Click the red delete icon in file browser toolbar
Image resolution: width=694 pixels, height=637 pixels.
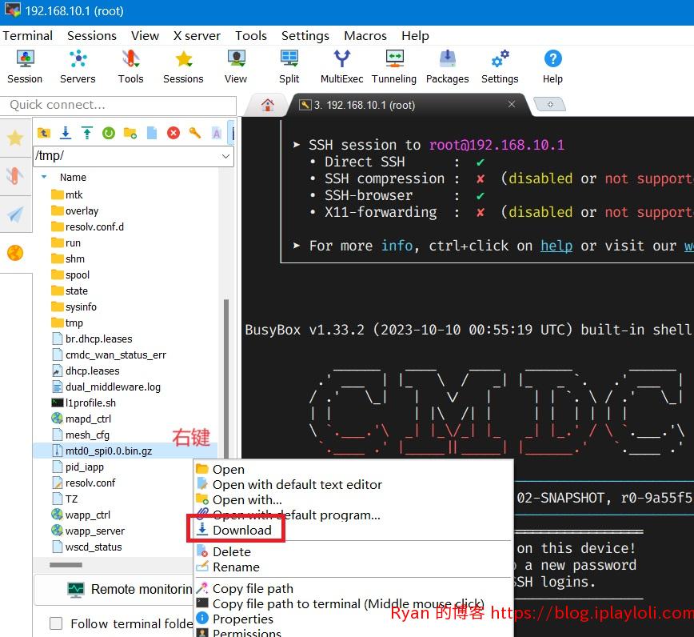pos(173,133)
